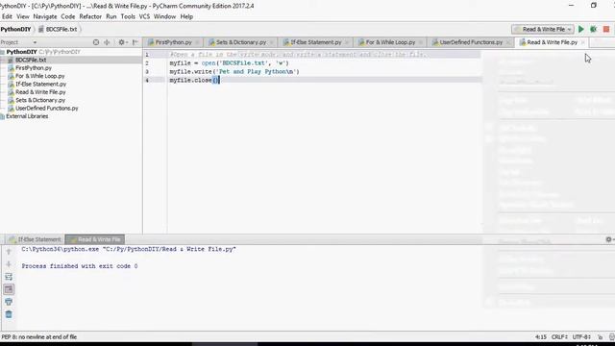Click the 4:15 cursor position in status bar

click(541, 337)
